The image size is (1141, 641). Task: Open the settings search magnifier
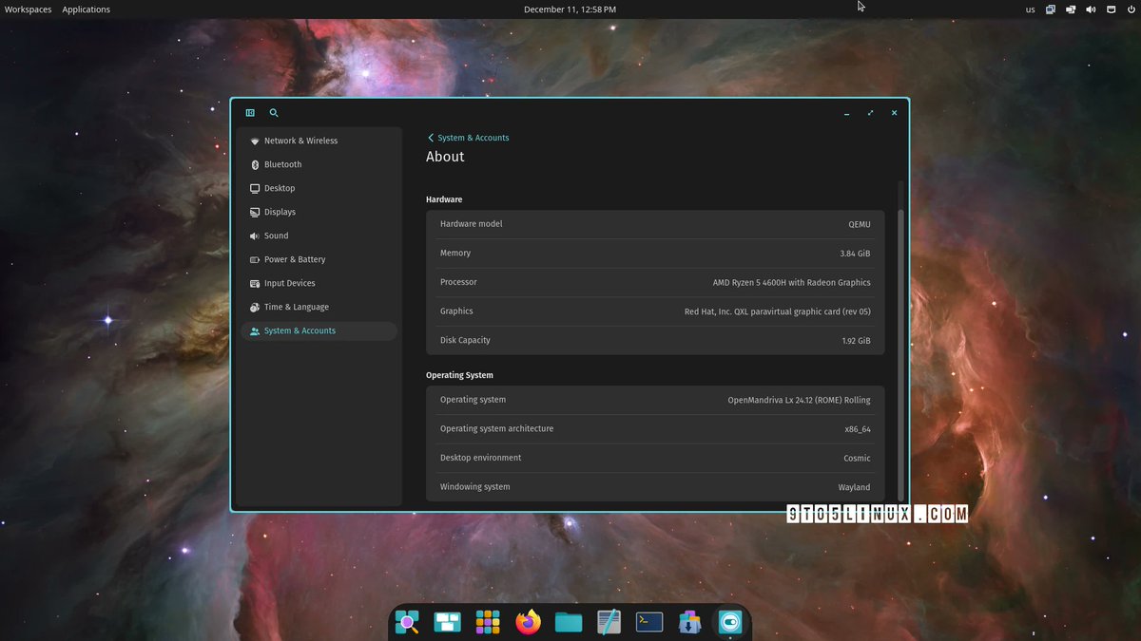click(274, 113)
